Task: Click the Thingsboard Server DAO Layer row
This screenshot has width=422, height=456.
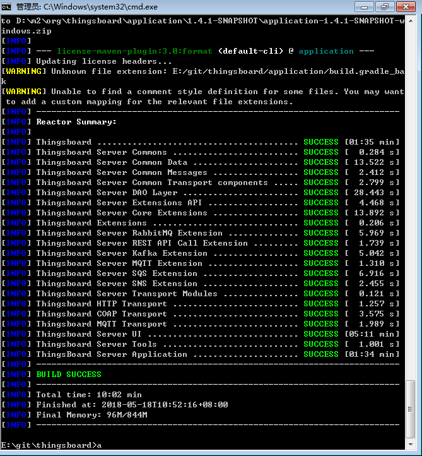Action: click(201, 193)
